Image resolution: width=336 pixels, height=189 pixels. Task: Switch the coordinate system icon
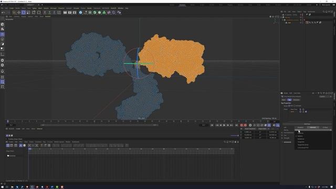click(x=59, y=13)
